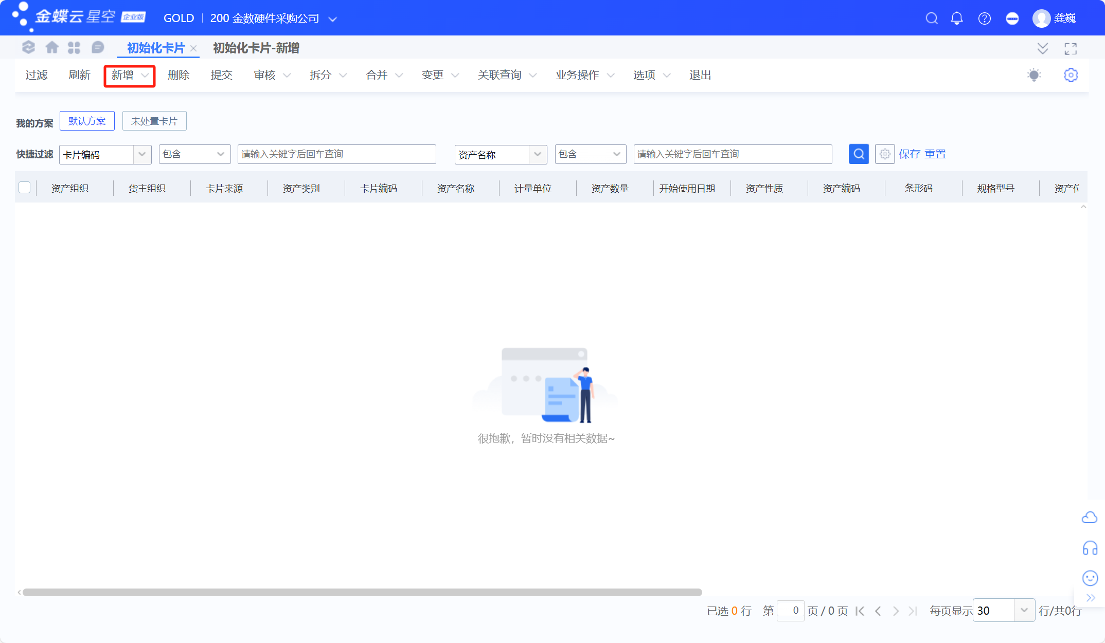Open the headset customer support icon
The height and width of the screenshot is (643, 1105).
pyautogui.click(x=1090, y=548)
